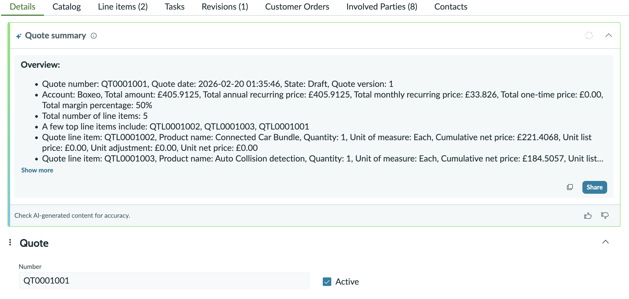The image size is (629, 299).
Task: Click the 'Account: Boxeo' summary line
Action: click(x=322, y=100)
